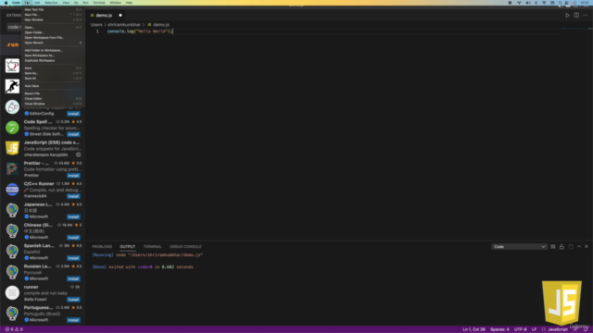The height and width of the screenshot is (333, 593).
Task: Click Ln 1, Col 28 status entry
Action: 473,329
